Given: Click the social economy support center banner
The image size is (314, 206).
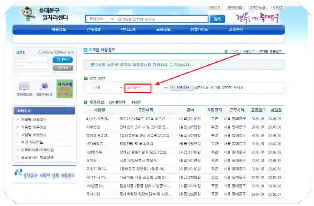Looking at the screenshot, I should coord(44,174).
